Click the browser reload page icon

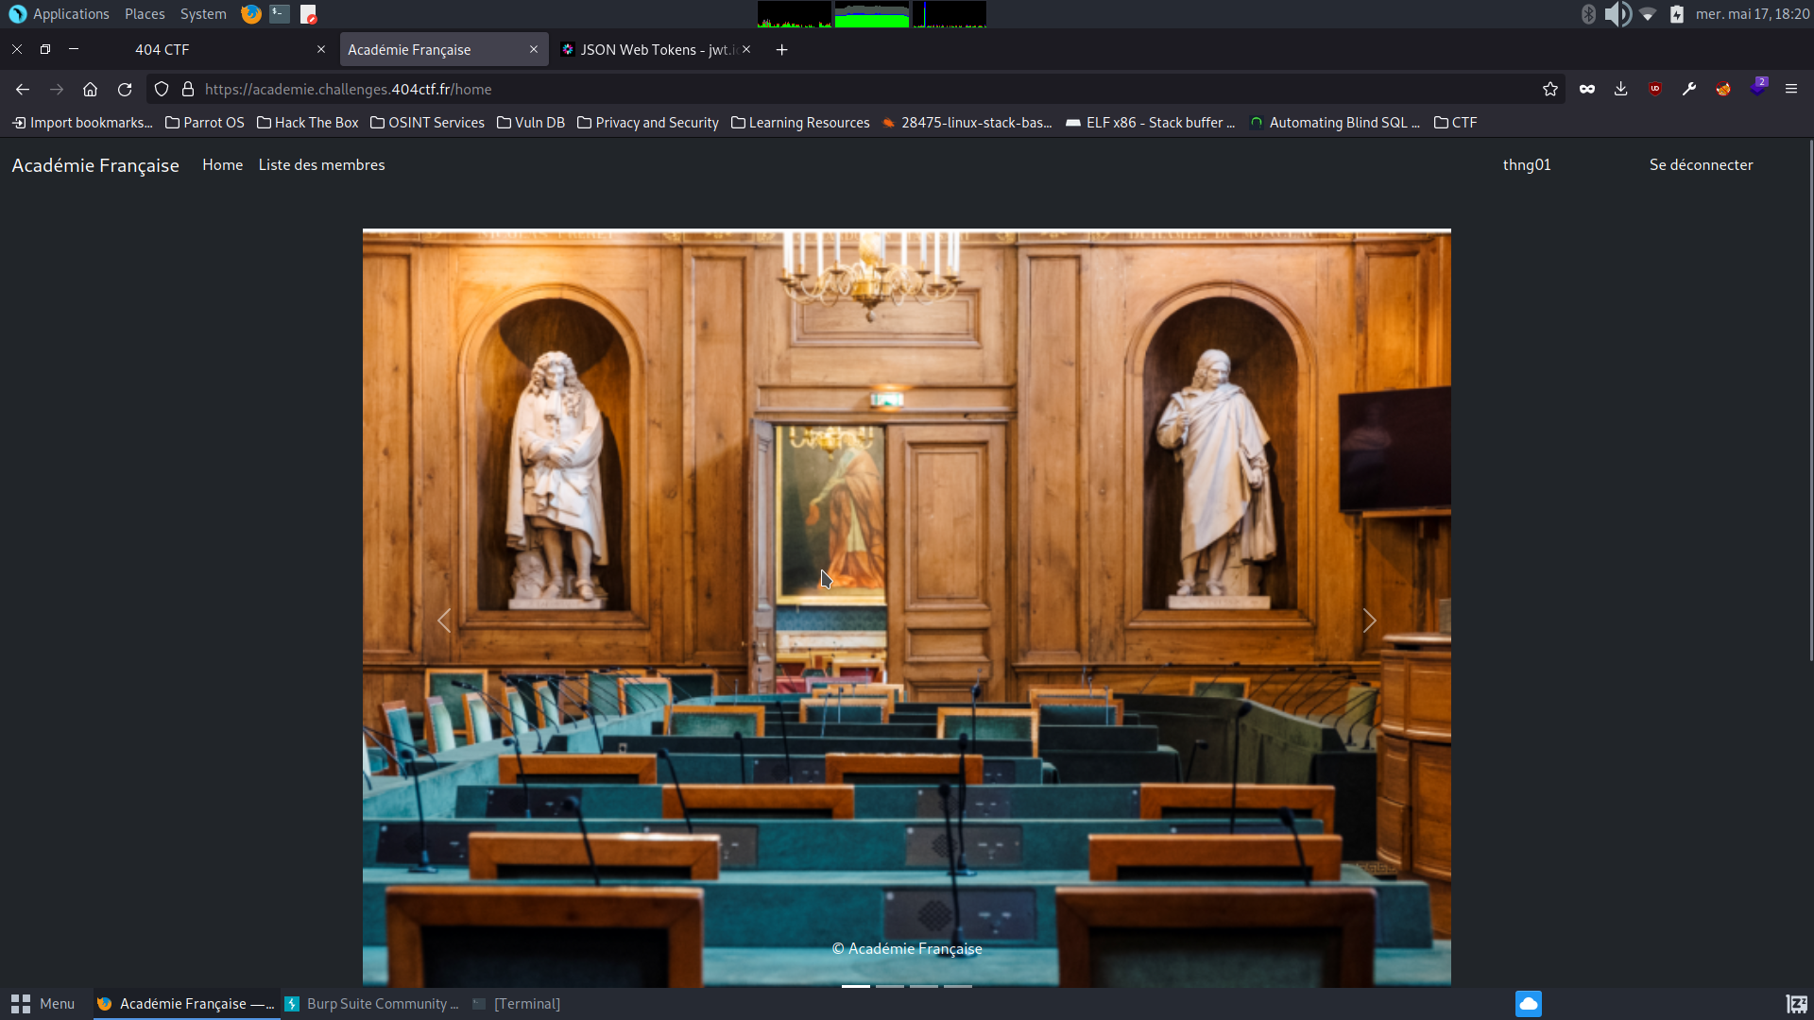click(125, 89)
